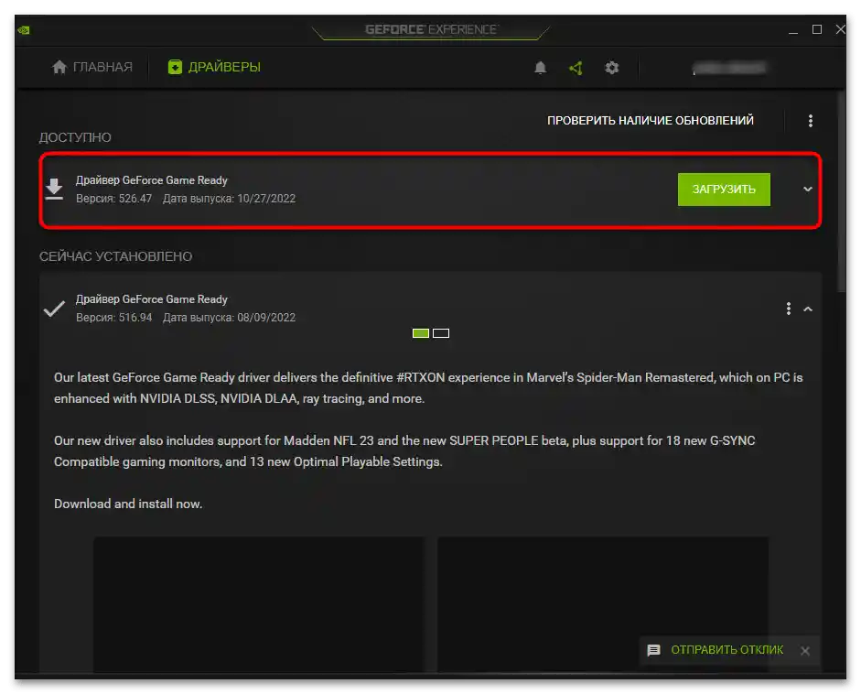Dismiss the feedback banner
Screen dimensions: 861x694
(x=805, y=651)
